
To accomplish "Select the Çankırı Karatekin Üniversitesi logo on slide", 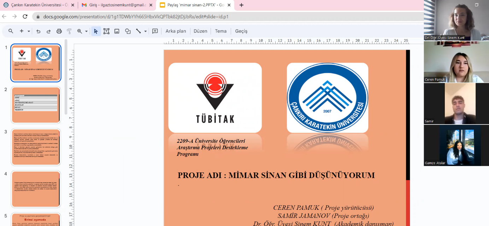I will (328, 98).
